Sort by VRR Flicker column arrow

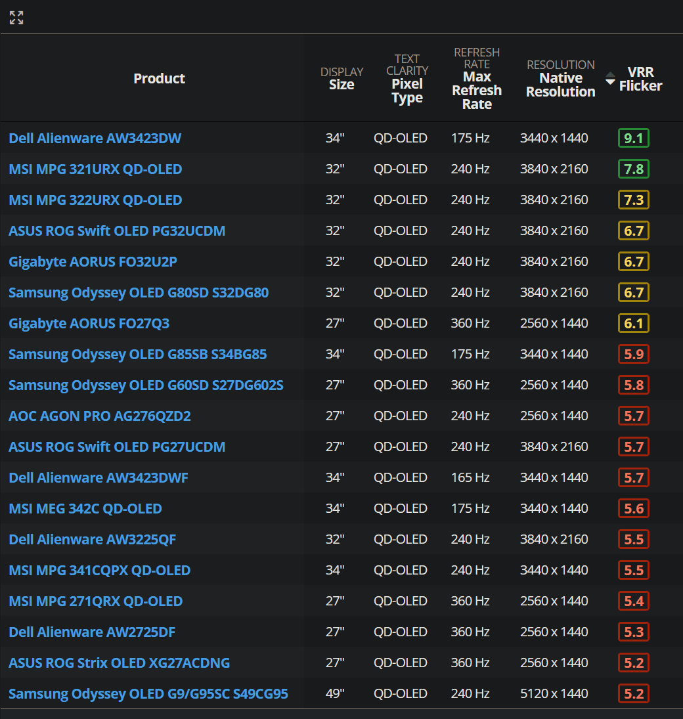(x=610, y=78)
